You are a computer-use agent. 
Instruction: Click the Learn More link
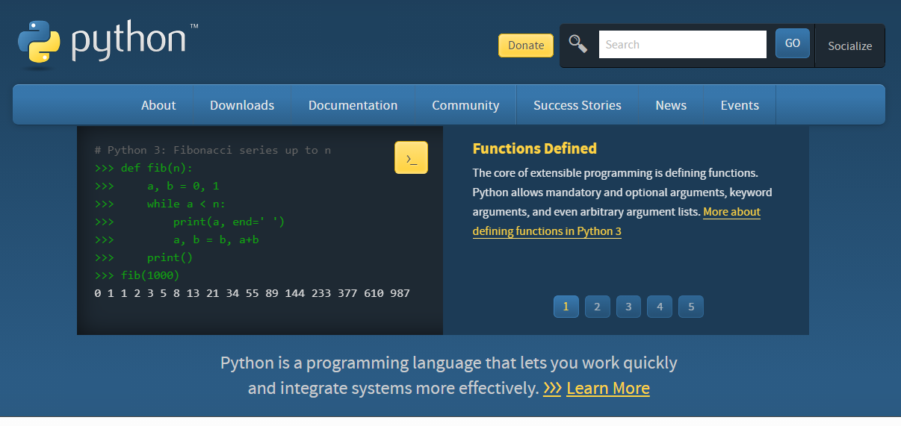click(608, 388)
